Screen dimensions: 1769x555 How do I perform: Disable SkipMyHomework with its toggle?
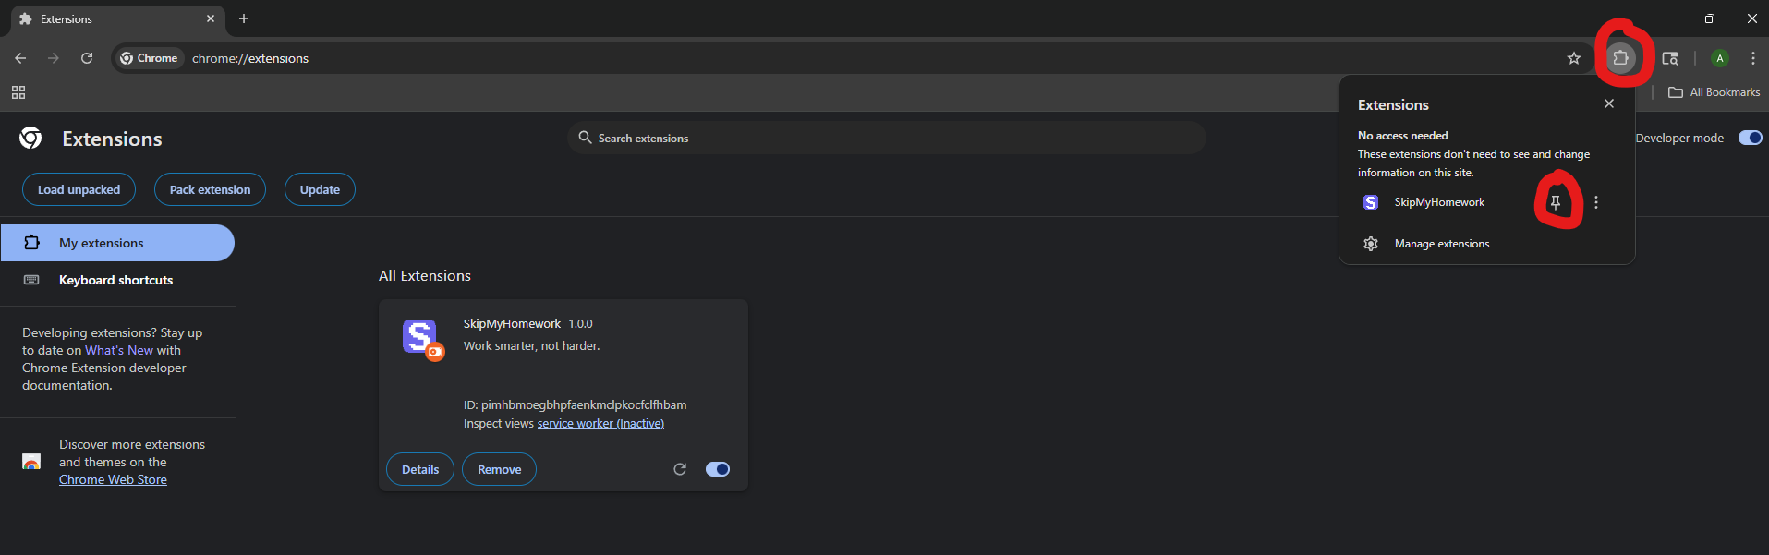(x=718, y=469)
